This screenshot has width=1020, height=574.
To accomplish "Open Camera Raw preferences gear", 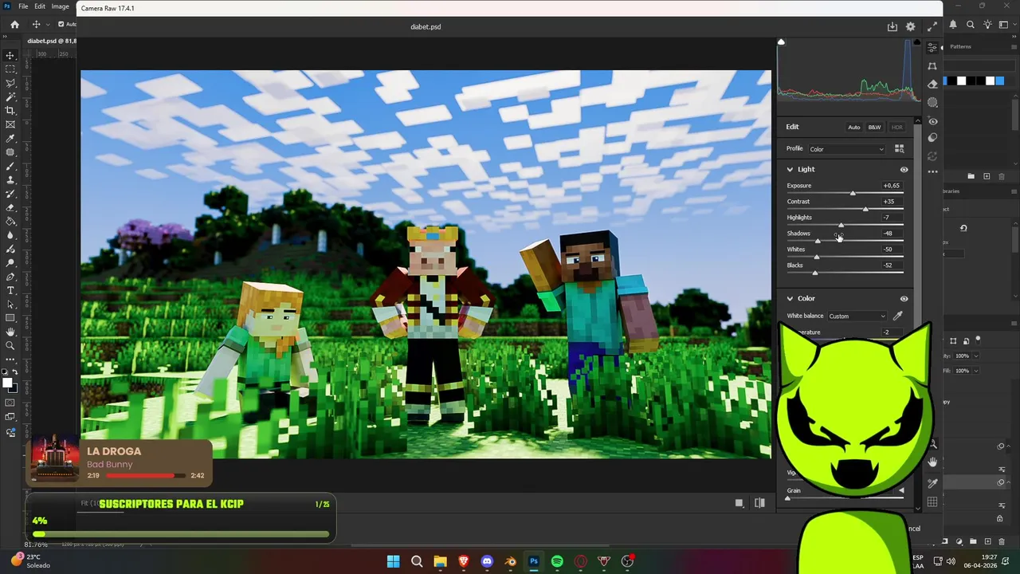I will click(x=911, y=26).
